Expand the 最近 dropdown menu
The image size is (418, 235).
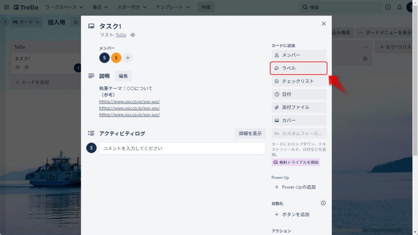point(100,7)
